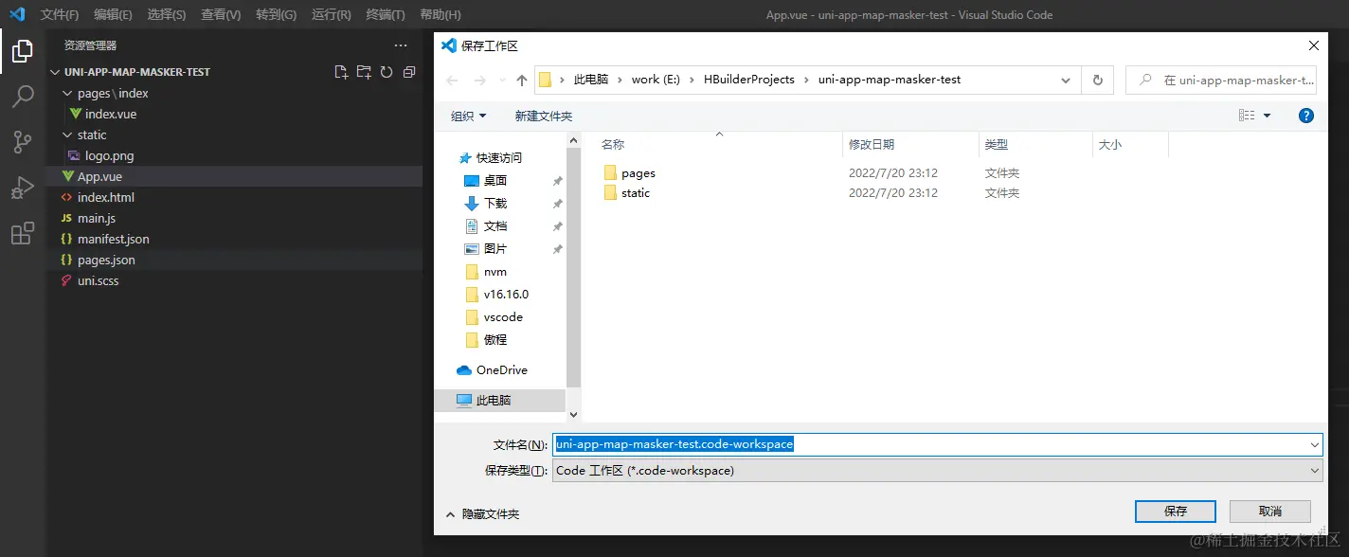1349x557 pixels.
Task: Collapse all folders in explorer
Action: click(x=409, y=72)
